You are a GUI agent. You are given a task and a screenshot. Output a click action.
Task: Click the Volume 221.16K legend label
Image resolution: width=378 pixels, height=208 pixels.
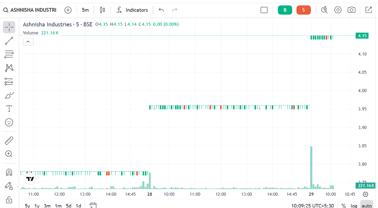tap(41, 33)
